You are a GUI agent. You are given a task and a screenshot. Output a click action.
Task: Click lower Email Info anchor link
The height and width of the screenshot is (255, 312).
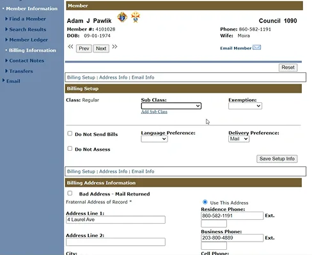click(x=143, y=171)
